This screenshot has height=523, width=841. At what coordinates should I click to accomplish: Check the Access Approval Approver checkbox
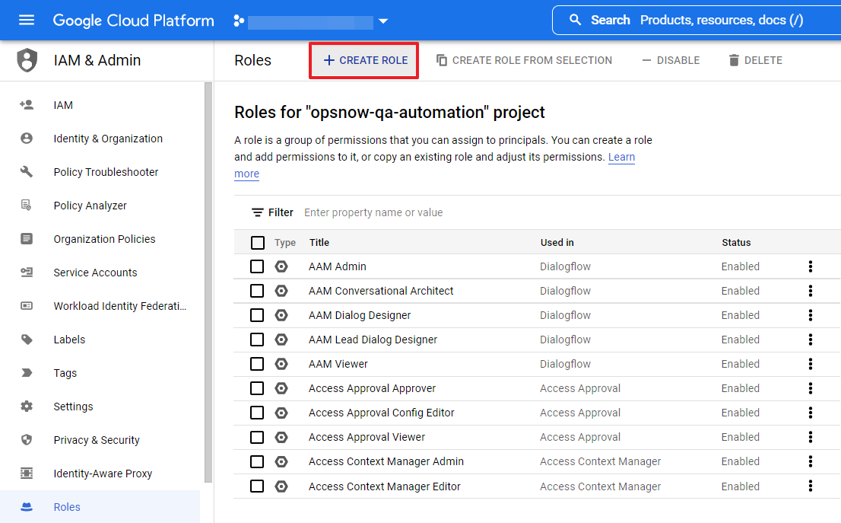tap(257, 388)
